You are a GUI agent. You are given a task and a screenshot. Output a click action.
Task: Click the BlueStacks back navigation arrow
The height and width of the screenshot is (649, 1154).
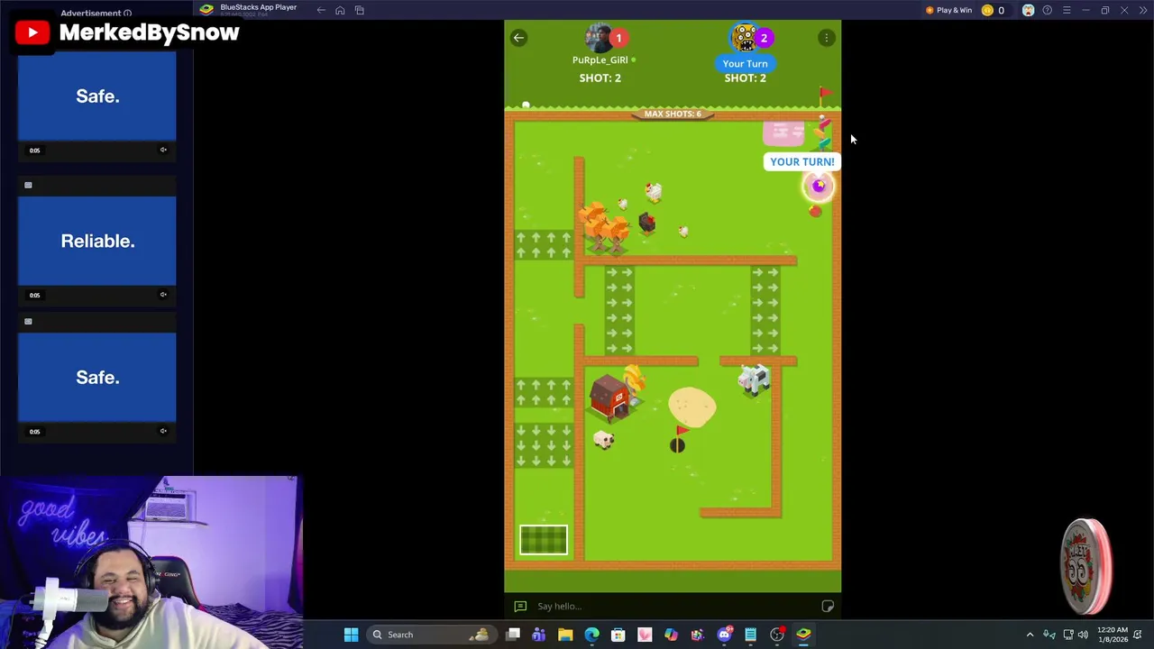coord(321,10)
